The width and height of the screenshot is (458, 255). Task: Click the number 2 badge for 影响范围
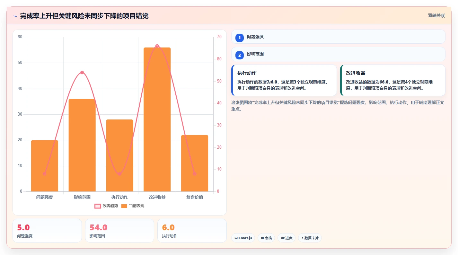[239, 55]
